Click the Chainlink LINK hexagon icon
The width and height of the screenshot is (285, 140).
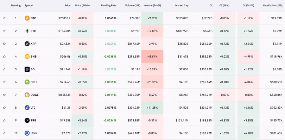tap(27, 133)
